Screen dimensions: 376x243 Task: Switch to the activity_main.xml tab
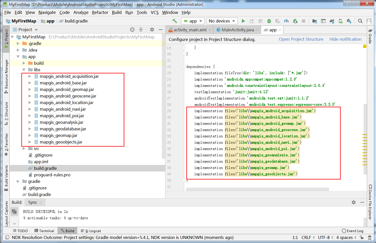pos(190,30)
